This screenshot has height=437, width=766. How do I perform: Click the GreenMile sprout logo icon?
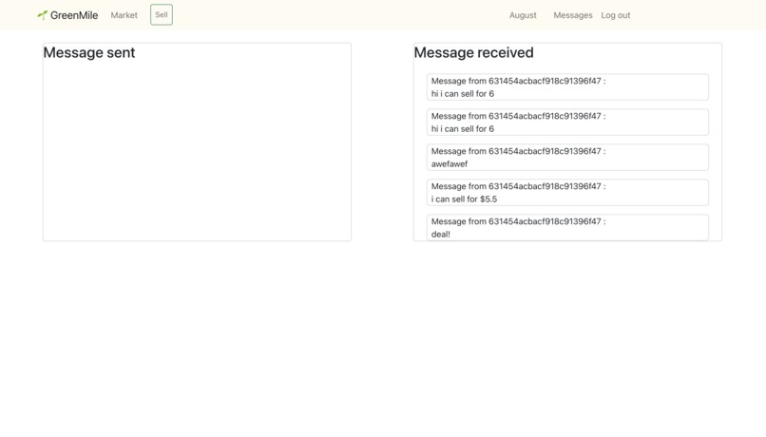point(43,15)
